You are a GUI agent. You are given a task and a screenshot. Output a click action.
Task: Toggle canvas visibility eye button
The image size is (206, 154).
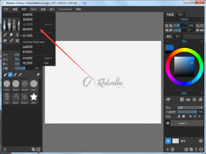[168, 141]
